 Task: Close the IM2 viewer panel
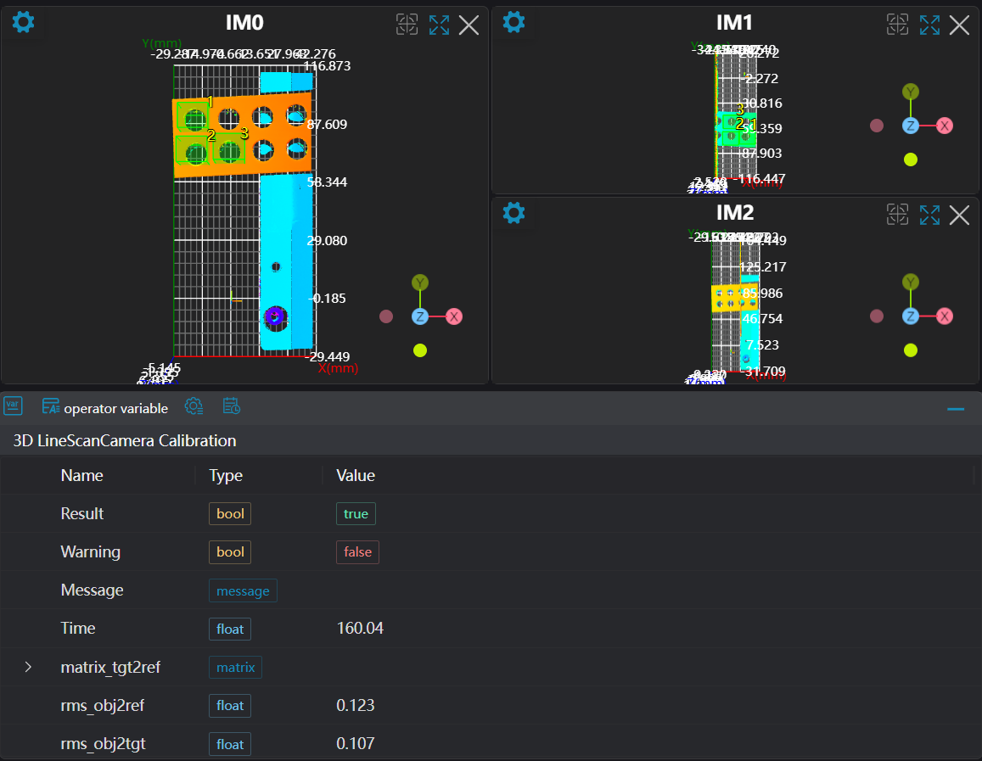tap(959, 215)
